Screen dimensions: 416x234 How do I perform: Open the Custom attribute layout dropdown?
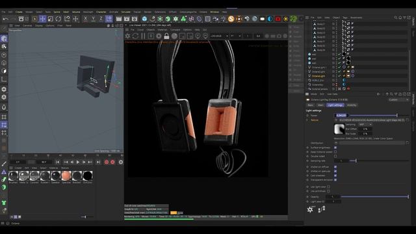[x=398, y=99]
